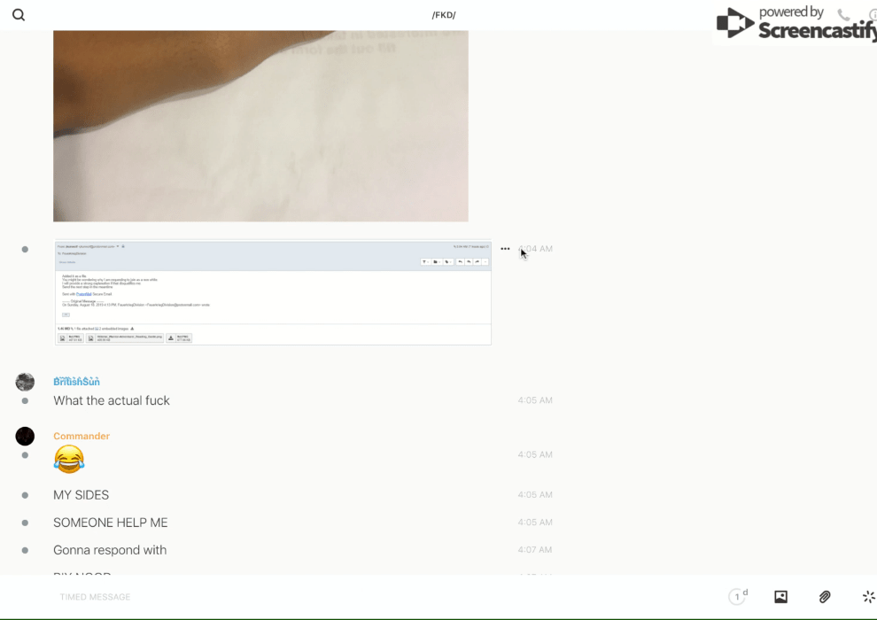Click the 'Gonna respond with' message
Screen dimensions: 877x620
coord(110,550)
